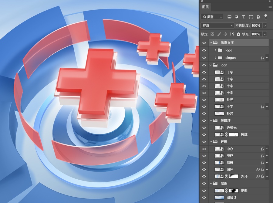
Task: Hide the slogan group
Action: [204, 58]
